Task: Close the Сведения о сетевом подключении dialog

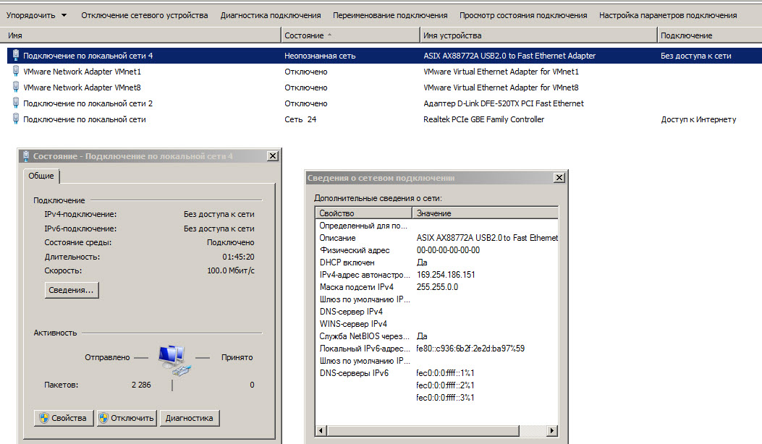Action: coord(559,178)
